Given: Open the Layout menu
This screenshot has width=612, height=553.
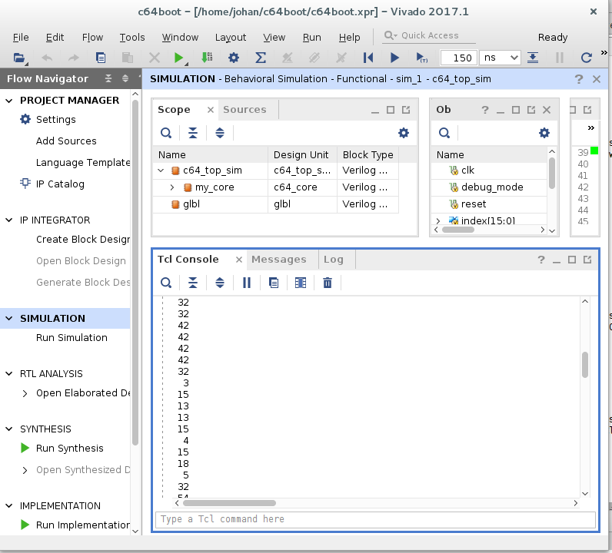Looking at the screenshot, I should tap(231, 38).
